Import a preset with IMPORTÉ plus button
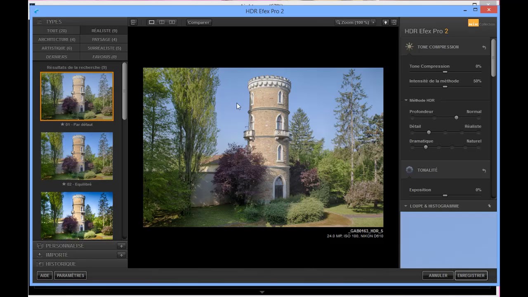Image resolution: width=528 pixels, height=297 pixels. [121, 255]
